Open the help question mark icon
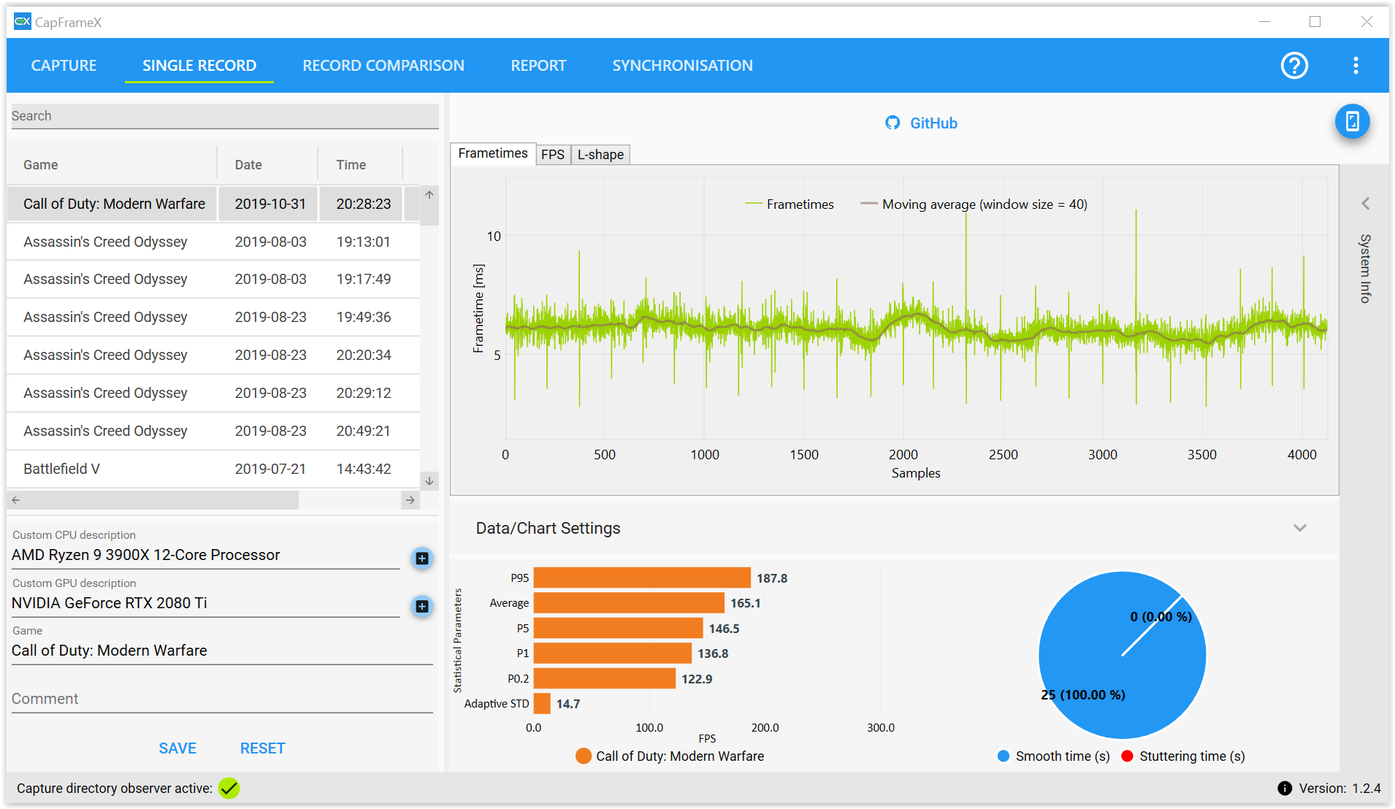The image size is (1395, 809). [1294, 66]
